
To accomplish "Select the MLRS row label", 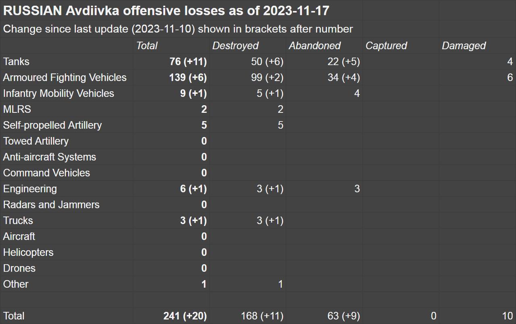I will pyautogui.click(x=17, y=109).
